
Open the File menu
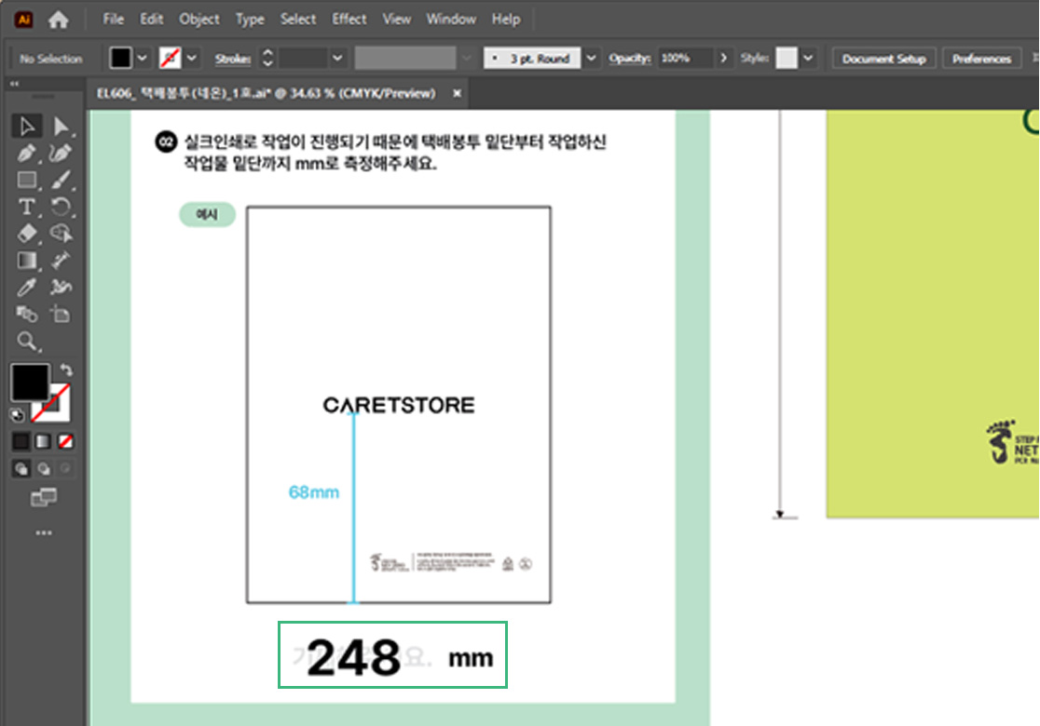pos(114,20)
